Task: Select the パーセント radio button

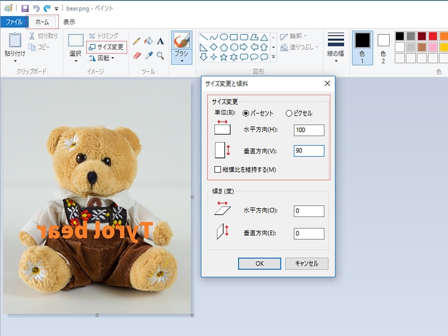Action: click(x=246, y=113)
